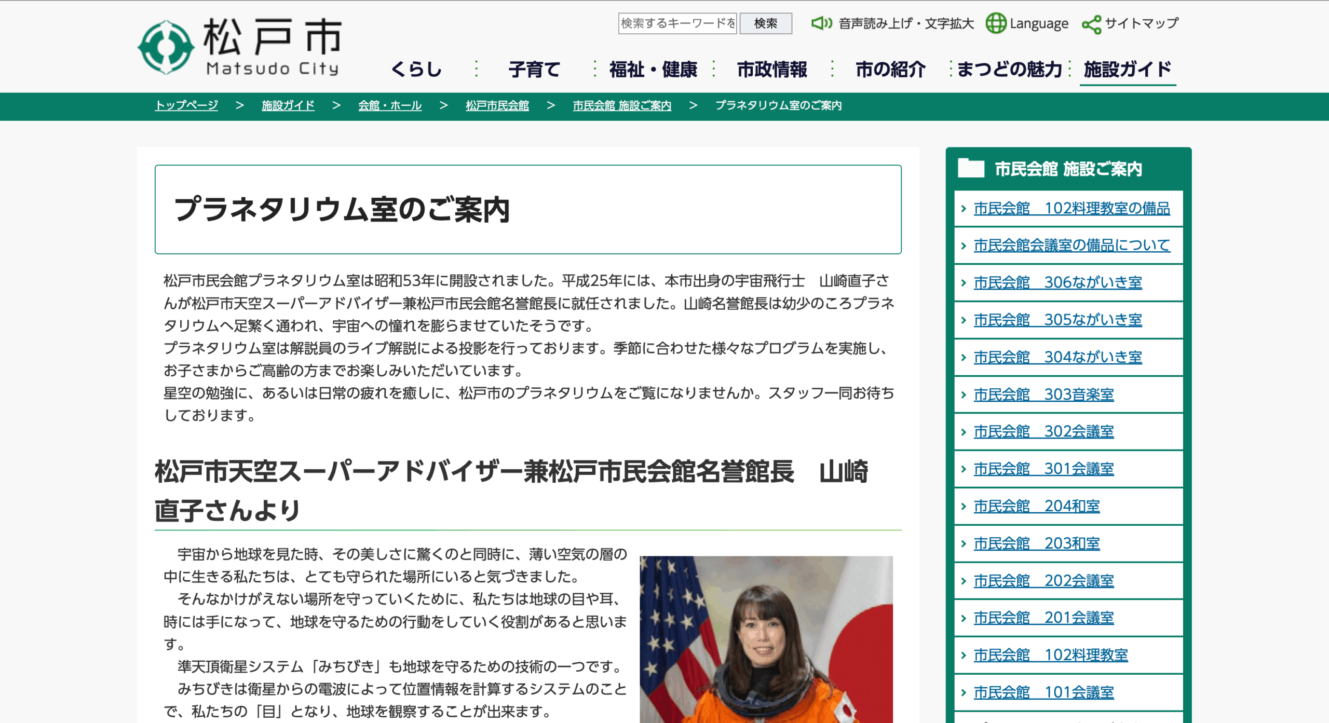
Task: Go to 会館・ホール breadcrumb link
Action: (390, 105)
